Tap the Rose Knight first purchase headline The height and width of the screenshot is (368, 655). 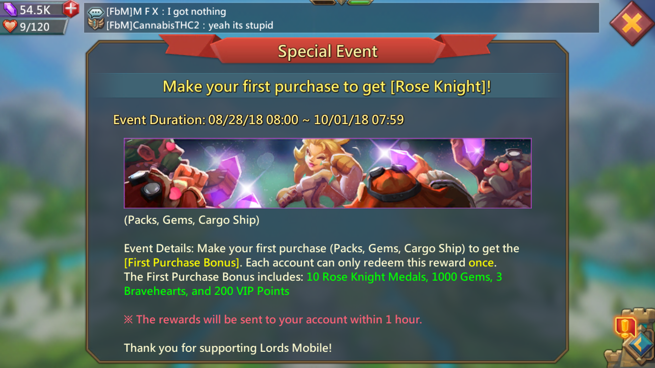[327, 86]
